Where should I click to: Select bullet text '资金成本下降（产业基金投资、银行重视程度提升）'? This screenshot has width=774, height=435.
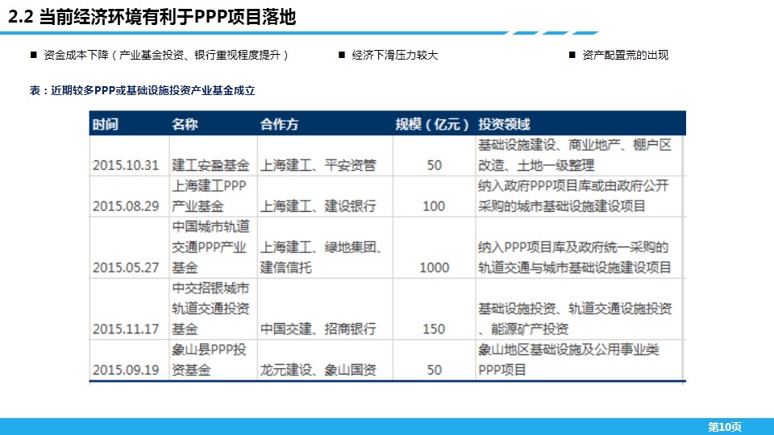tap(166, 55)
